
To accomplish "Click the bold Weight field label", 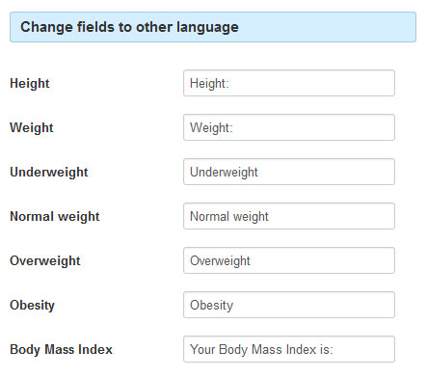I will [32, 128].
